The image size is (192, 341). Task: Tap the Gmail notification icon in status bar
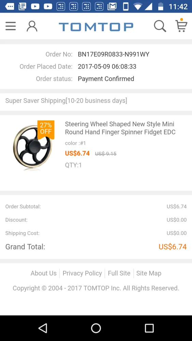[x=112, y=6]
